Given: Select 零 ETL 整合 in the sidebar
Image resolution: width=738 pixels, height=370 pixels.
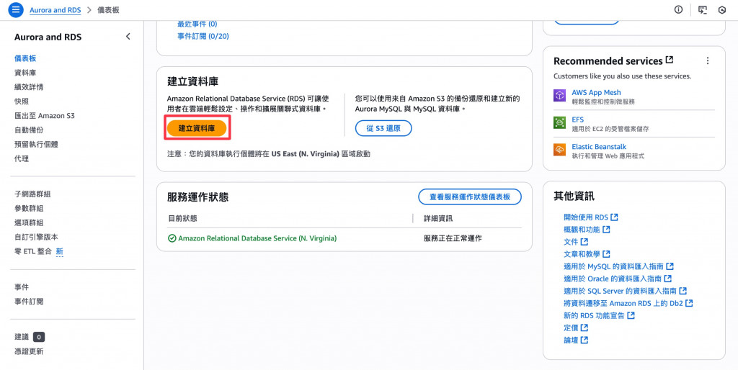Looking at the screenshot, I should (33, 251).
